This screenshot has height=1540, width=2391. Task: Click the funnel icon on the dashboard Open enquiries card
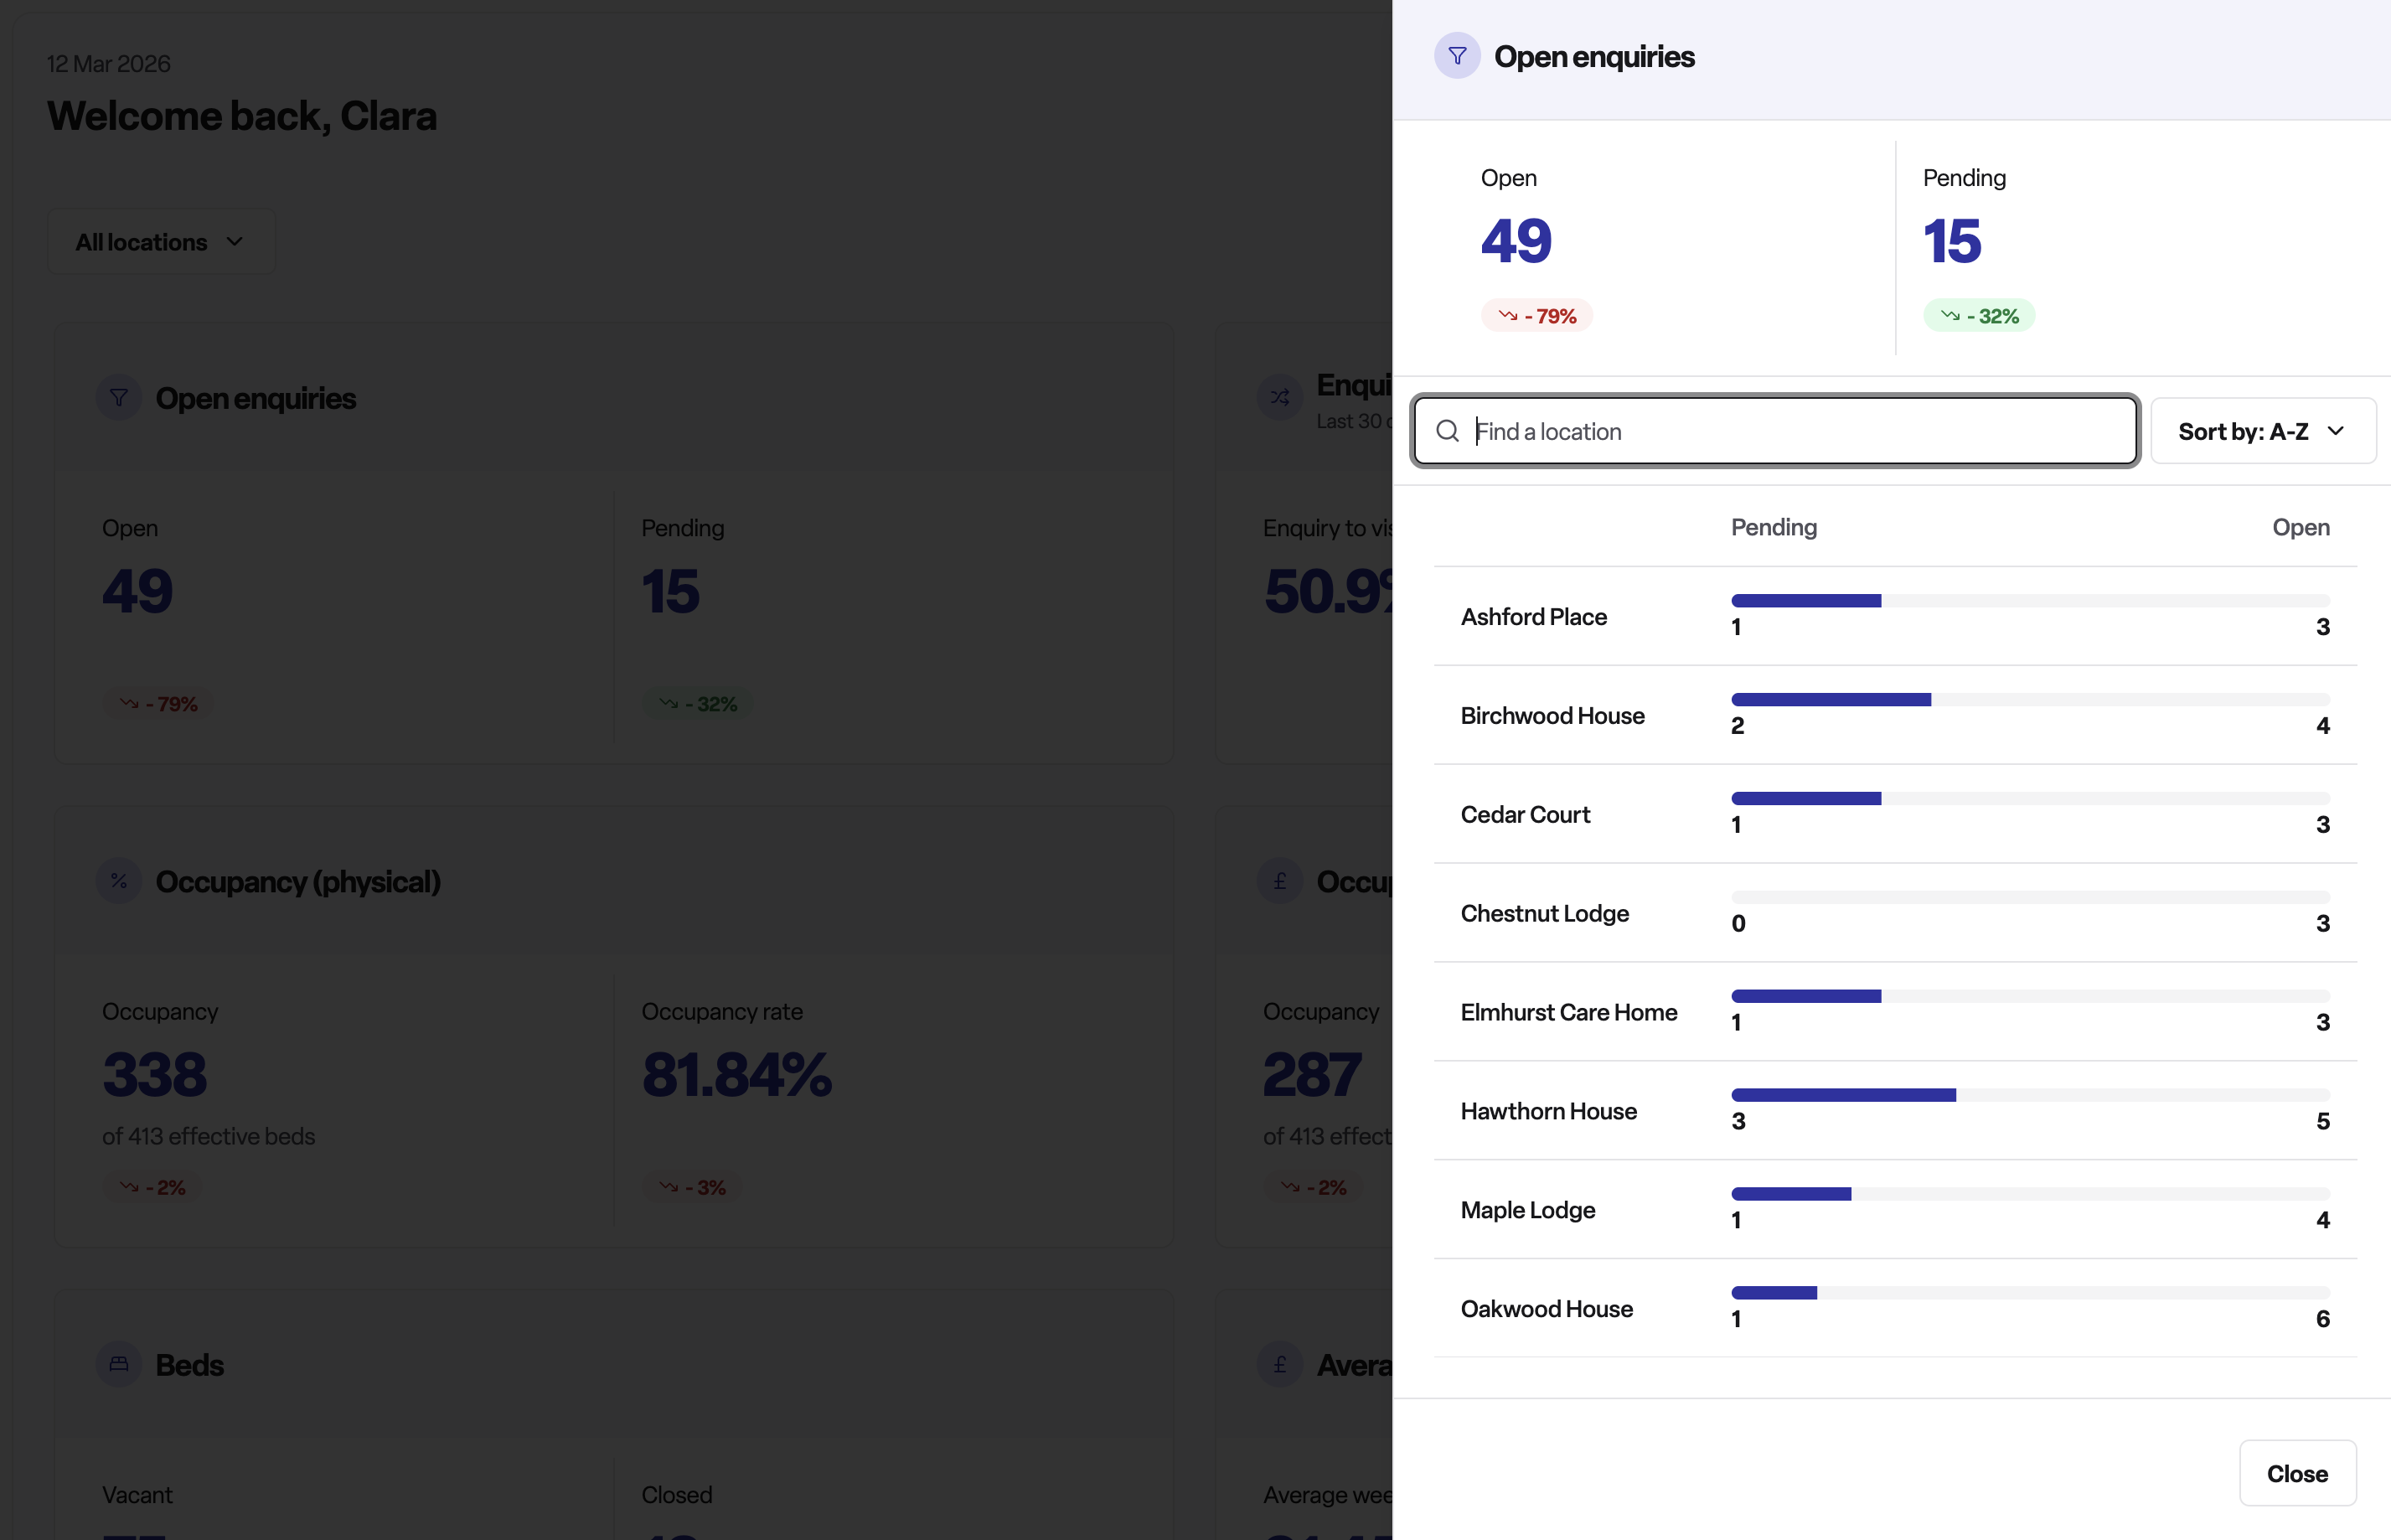(119, 398)
